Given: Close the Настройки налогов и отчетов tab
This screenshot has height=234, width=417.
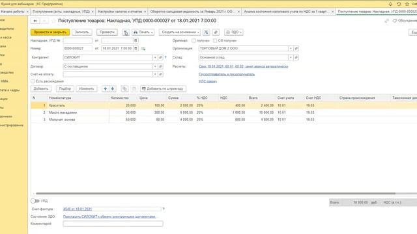Looking at the screenshot, I should click(x=145, y=12).
